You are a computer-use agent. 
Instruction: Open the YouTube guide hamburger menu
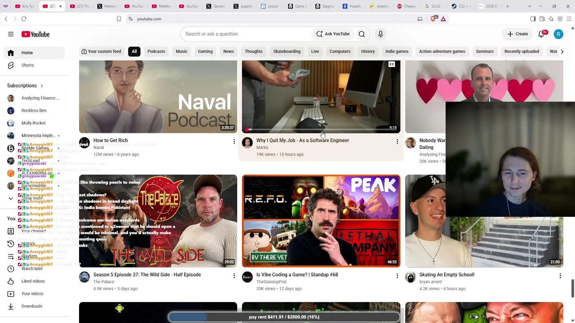click(x=11, y=34)
